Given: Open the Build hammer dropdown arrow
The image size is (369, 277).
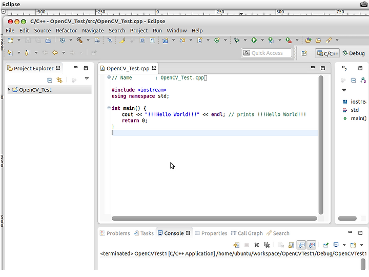Looking at the screenshot, I should 88,41.
